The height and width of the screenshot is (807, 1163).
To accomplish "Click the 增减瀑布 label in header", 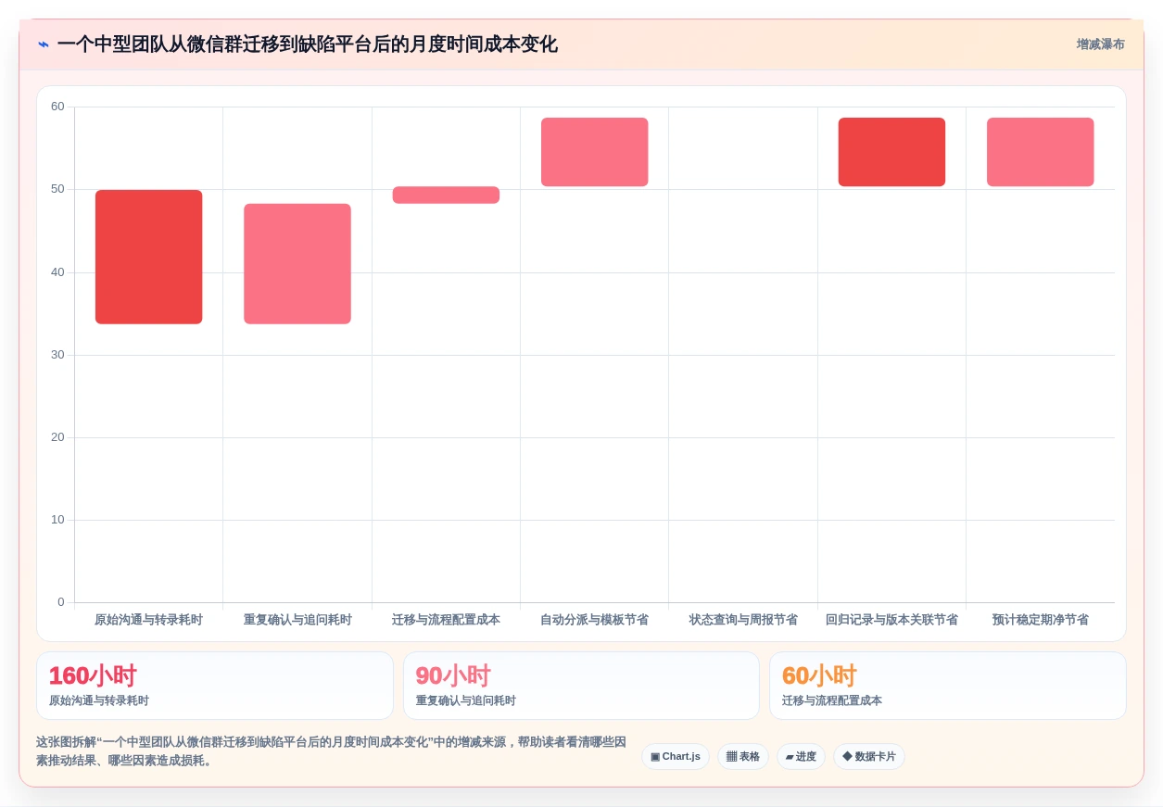I will coord(1100,44).
